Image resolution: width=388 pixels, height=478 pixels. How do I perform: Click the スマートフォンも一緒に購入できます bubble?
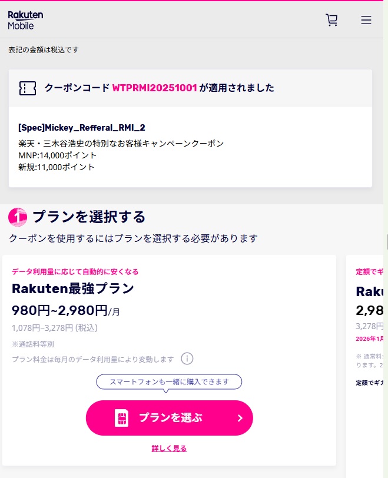[169, 381]
